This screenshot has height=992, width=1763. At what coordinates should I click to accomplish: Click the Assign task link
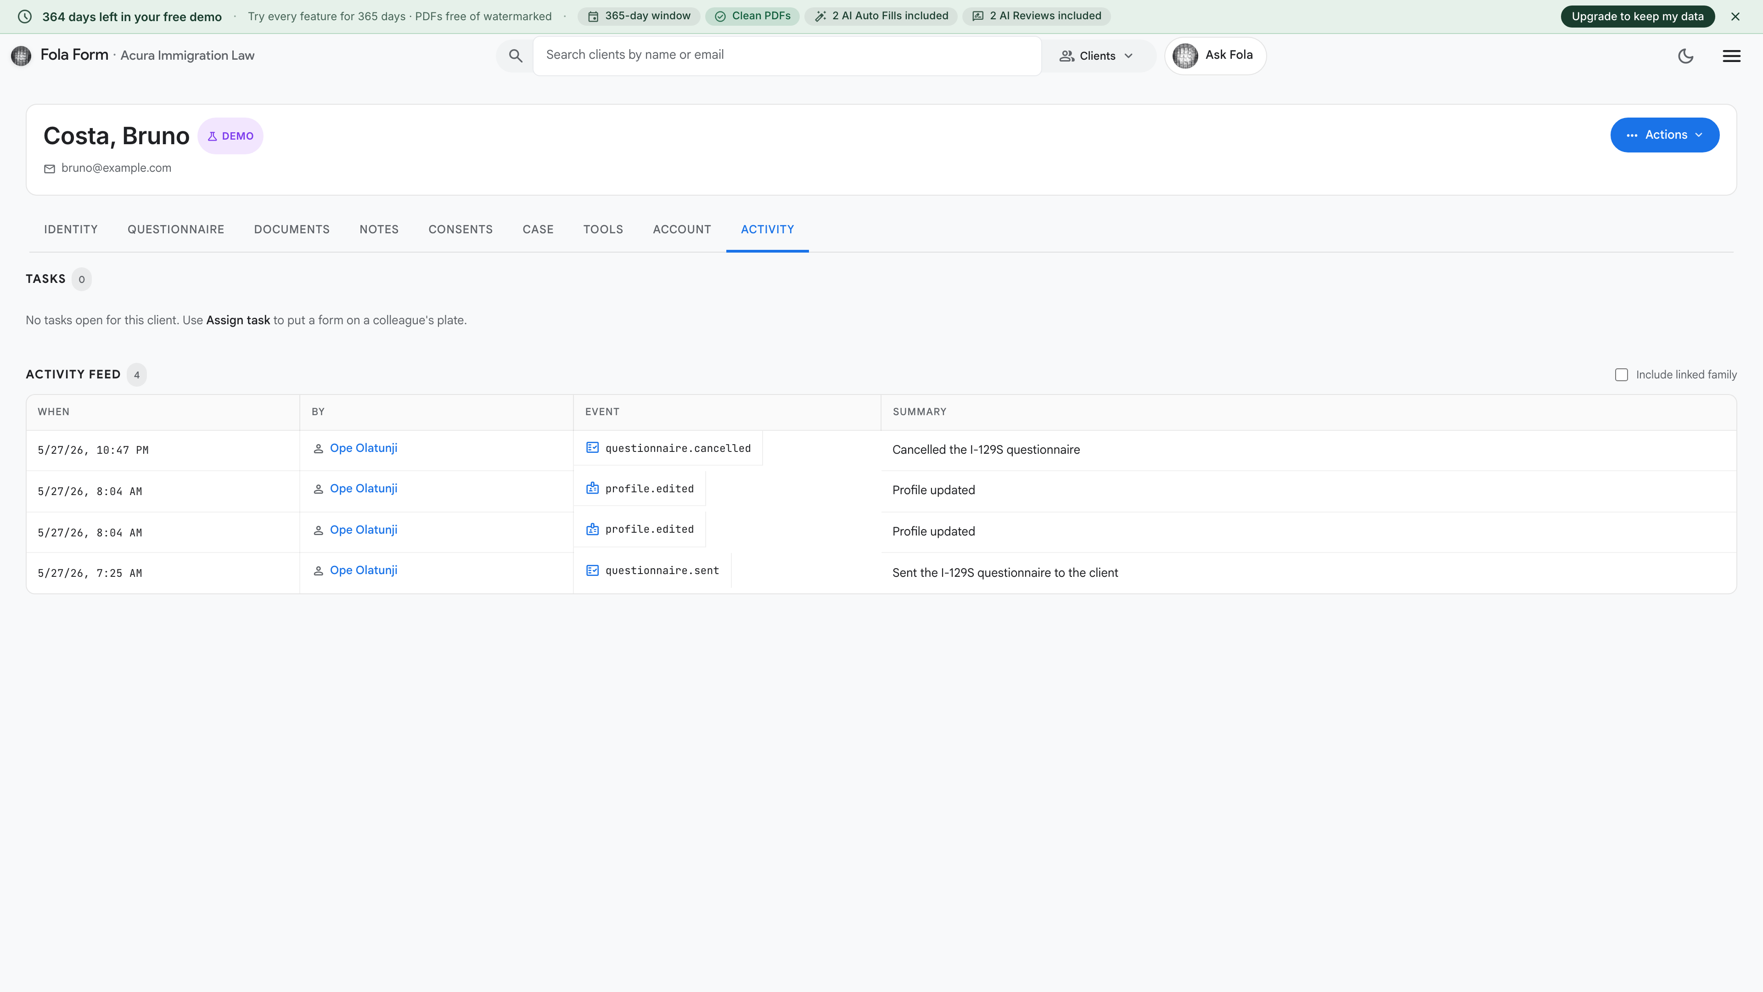pos(238,321)
